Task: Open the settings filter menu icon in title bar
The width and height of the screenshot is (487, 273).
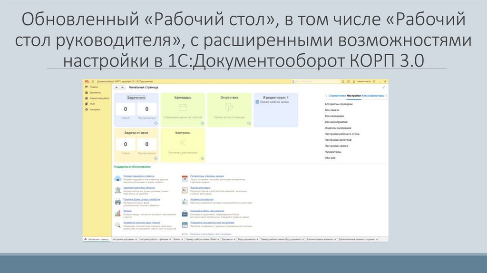Action: click(x=374, y=81)
